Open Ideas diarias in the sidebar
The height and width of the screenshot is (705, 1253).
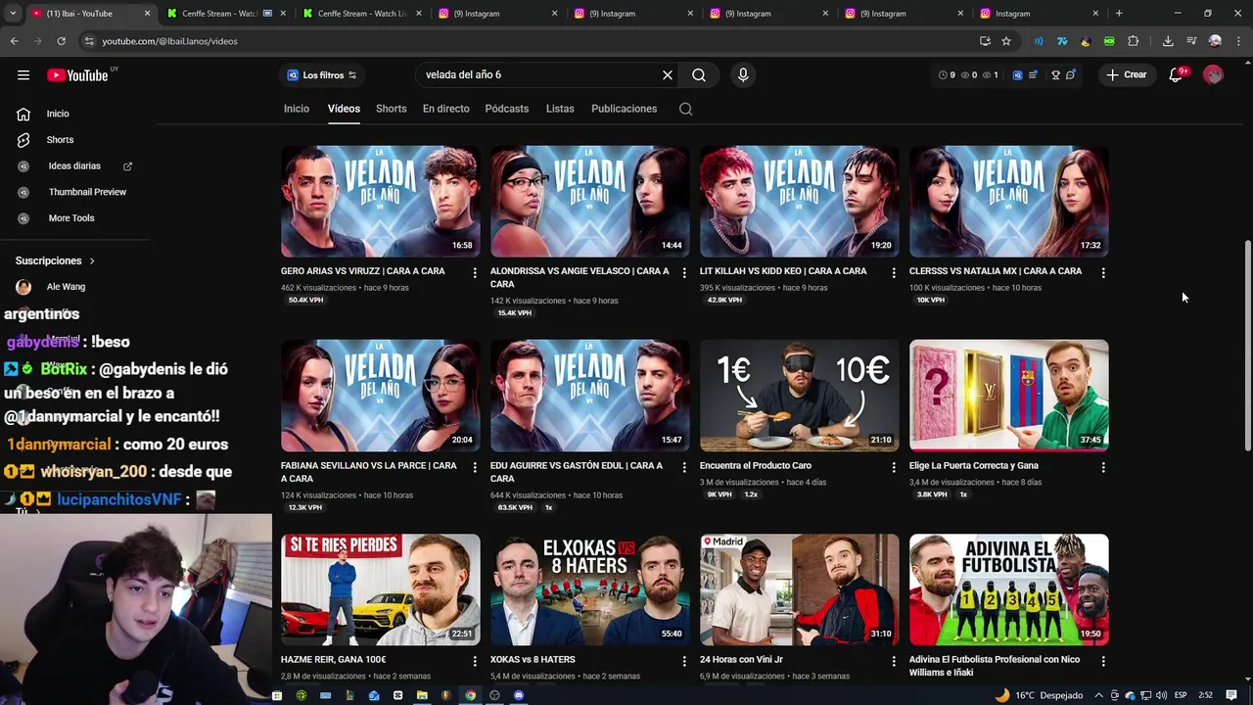pyautogui.click(x=76, y=166)
